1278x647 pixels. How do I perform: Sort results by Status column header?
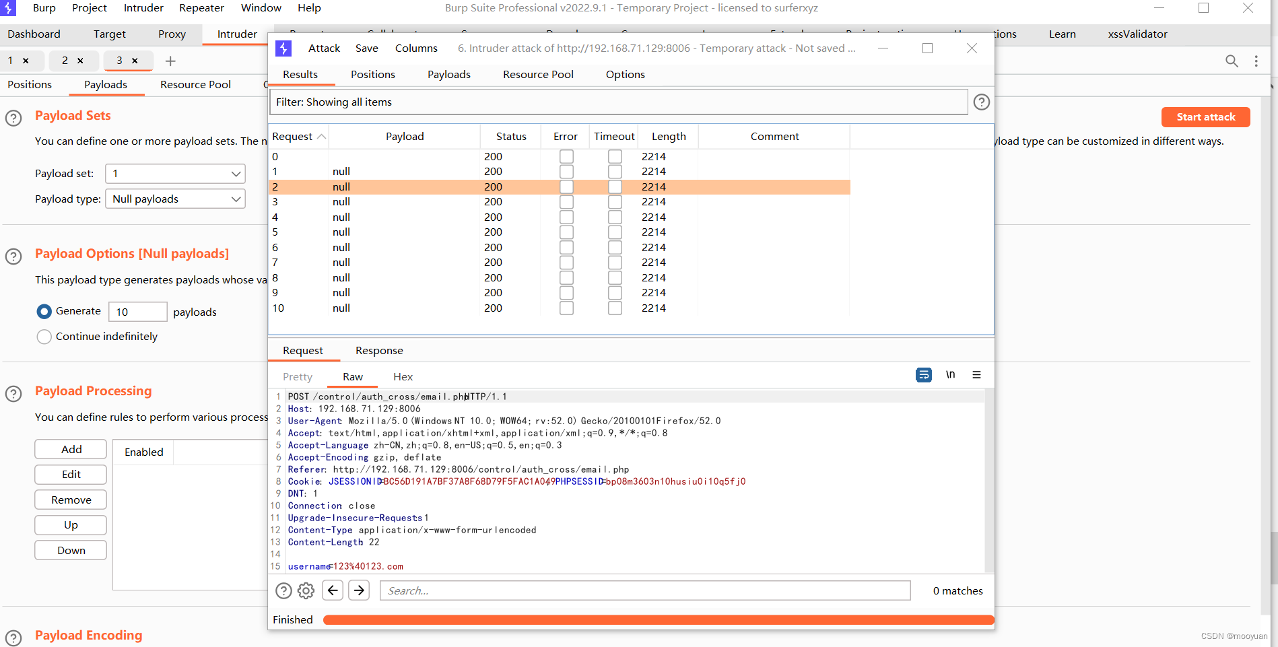[x=511, y=137]
